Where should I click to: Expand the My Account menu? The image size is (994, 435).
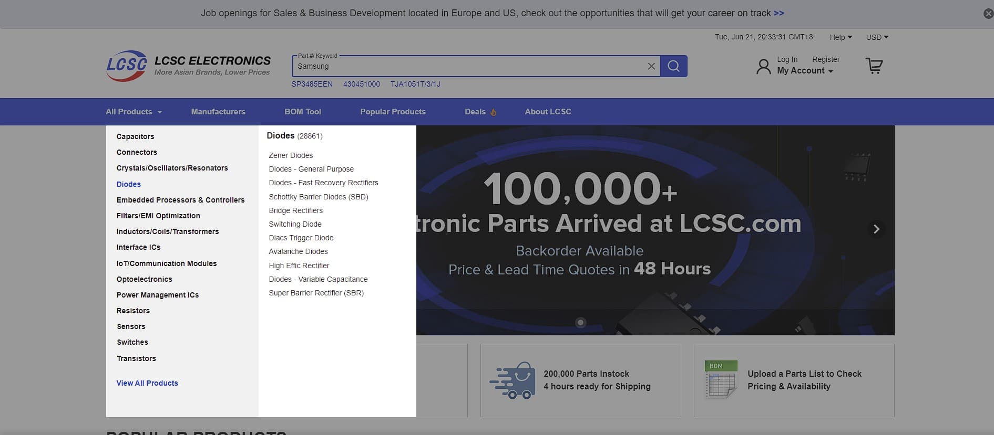pyautogui.click(x=805, y=71)
